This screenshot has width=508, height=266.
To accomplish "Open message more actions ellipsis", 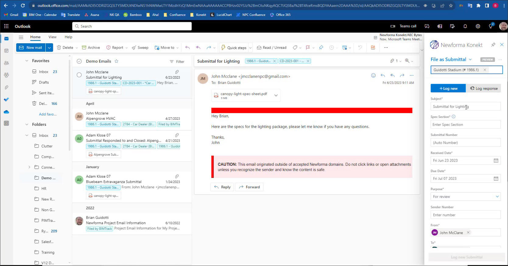I will tap(411, 75).
